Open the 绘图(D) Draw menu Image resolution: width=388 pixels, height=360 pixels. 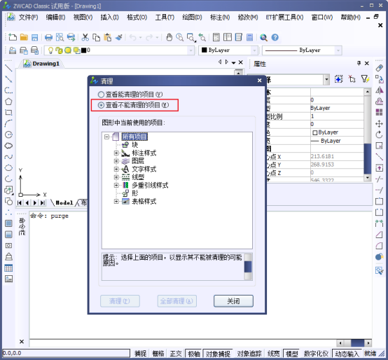[192, 18]
